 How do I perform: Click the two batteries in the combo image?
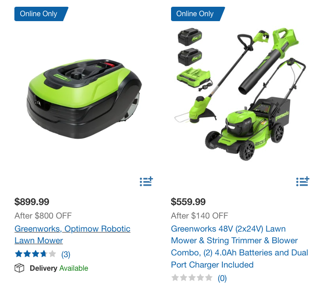pos(190,47)
